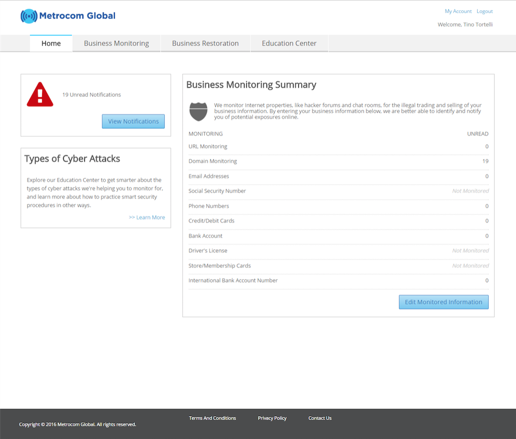Open the Privacy Policy footer link

click(272, 418)
